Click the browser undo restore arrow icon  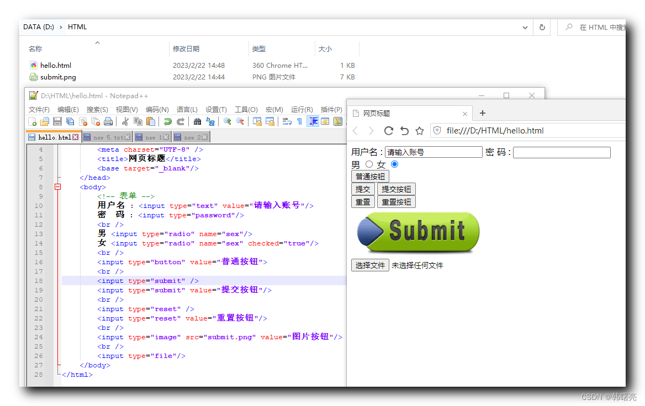(404, 131)
